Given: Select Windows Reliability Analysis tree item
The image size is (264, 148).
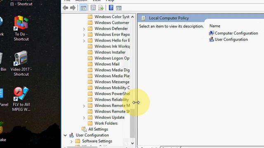Looking at the screenshot, I should pyautogui.click(x=112, y=99).
